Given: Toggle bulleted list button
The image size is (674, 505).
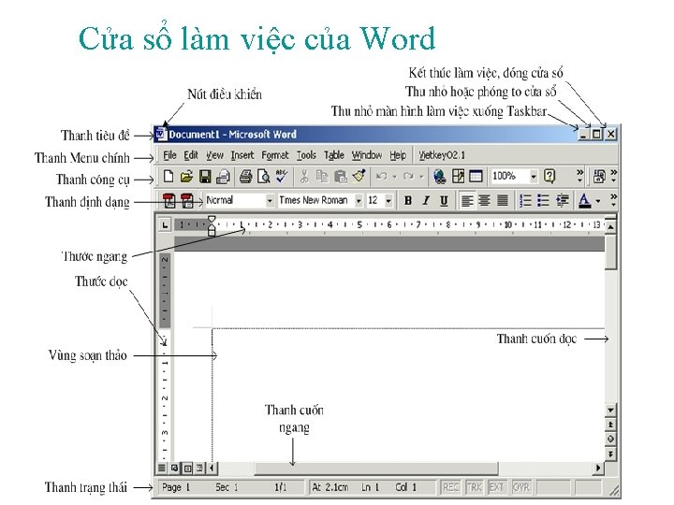Looking at the screenshot, I should click(x=543, y=200).
